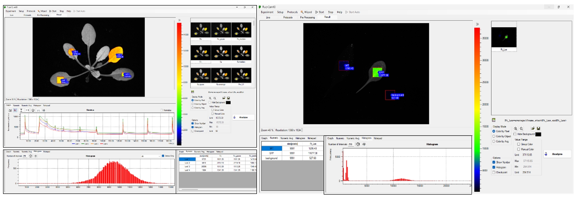Image resolution: width=579 pixels, height=201 pixels.
Task: Select the Ft_Lss thumbnail image
Action: [504, 37]
